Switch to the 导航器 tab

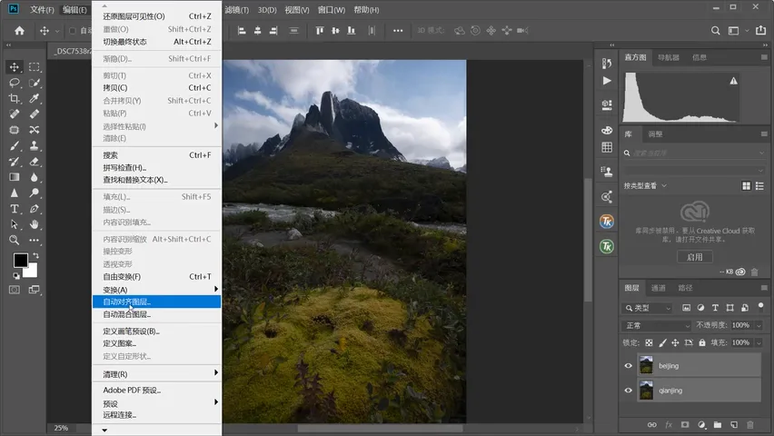point(669,57)
